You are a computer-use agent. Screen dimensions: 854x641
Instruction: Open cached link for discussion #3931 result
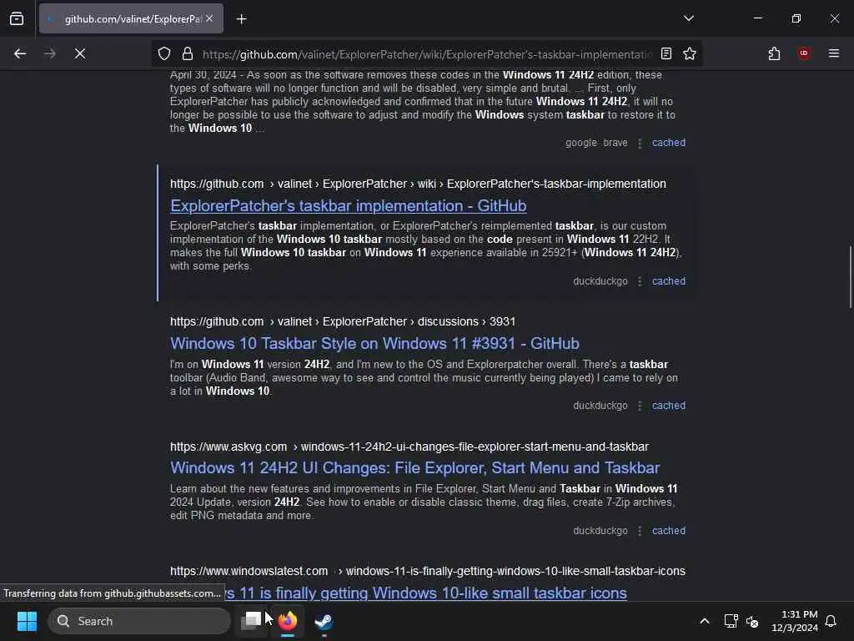(x=669, y=406)
